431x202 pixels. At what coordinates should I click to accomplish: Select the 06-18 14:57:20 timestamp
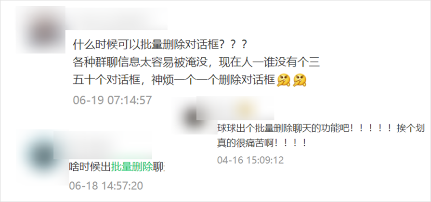click(x=106, y=186)
